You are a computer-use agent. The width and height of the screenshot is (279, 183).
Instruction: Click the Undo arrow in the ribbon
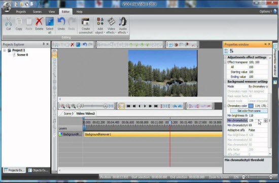pos(61,22)
